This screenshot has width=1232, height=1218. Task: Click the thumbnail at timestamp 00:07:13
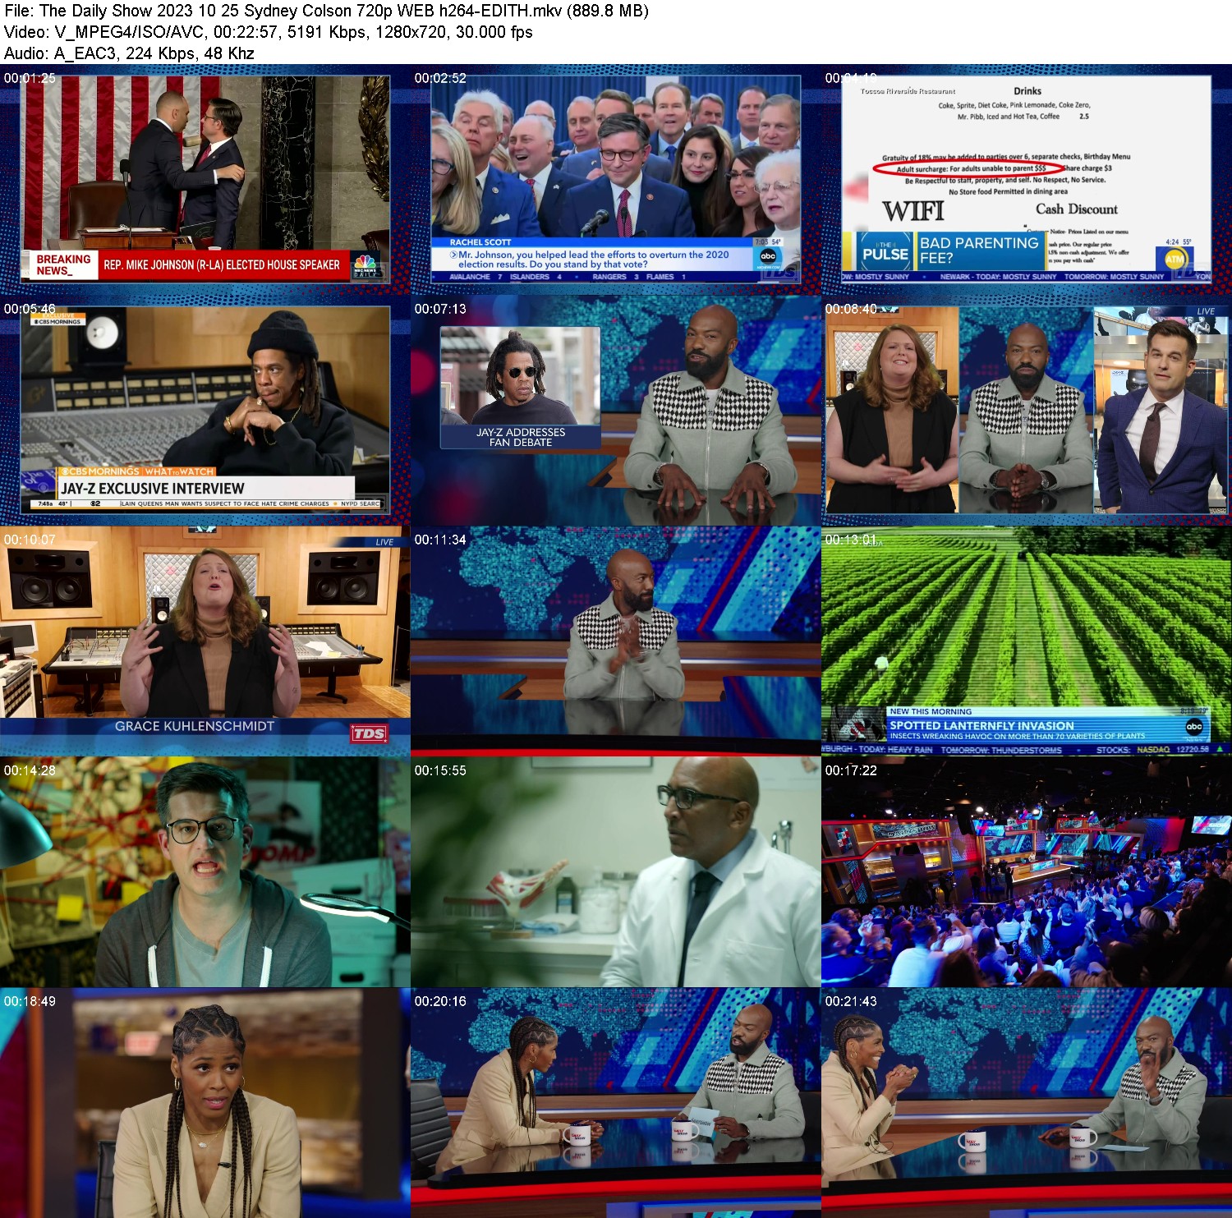coord(616,411)
